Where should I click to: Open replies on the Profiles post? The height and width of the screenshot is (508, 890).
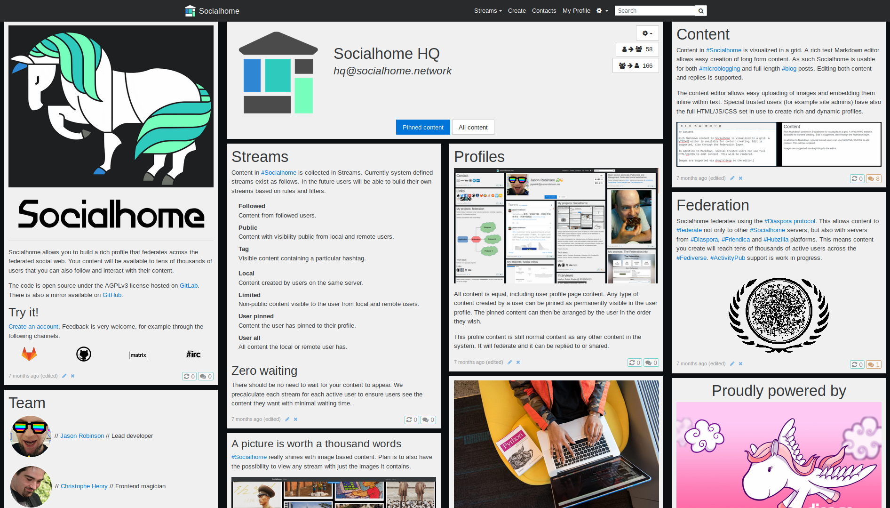coord(651,363)
